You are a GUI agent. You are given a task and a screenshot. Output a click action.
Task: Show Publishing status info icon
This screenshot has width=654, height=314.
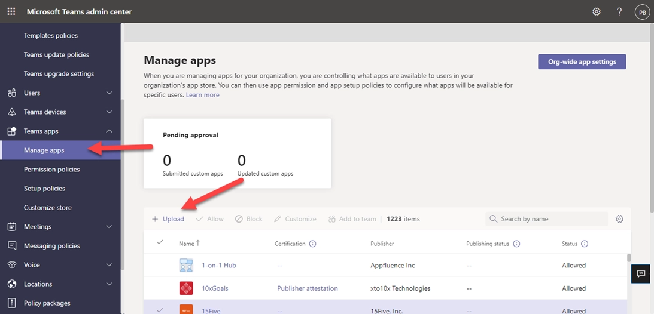516,244
